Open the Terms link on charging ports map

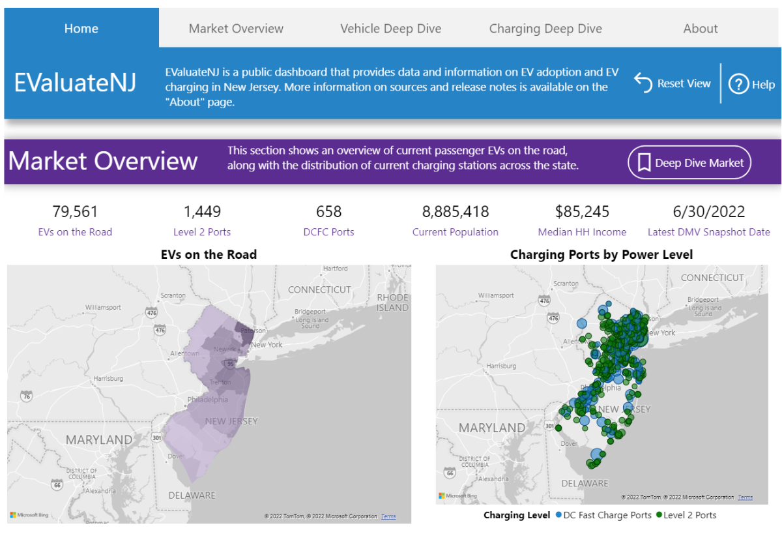[x=746, y=497]
